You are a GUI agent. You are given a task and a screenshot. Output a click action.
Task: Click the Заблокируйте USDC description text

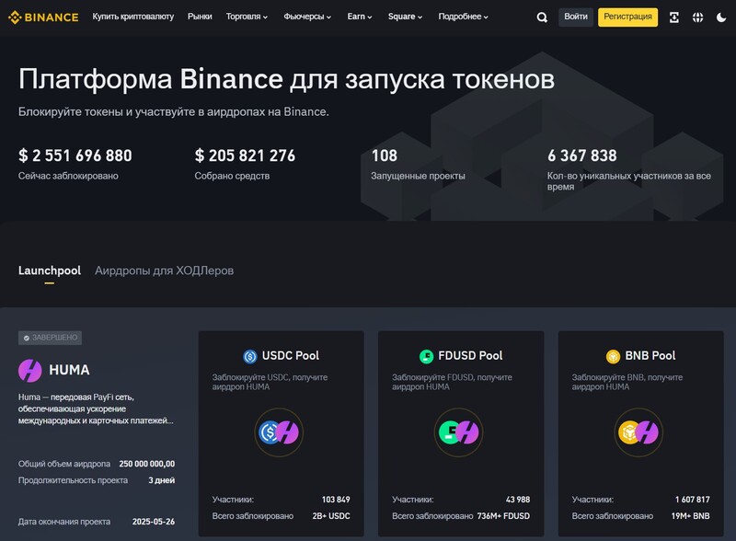(270, 382)
